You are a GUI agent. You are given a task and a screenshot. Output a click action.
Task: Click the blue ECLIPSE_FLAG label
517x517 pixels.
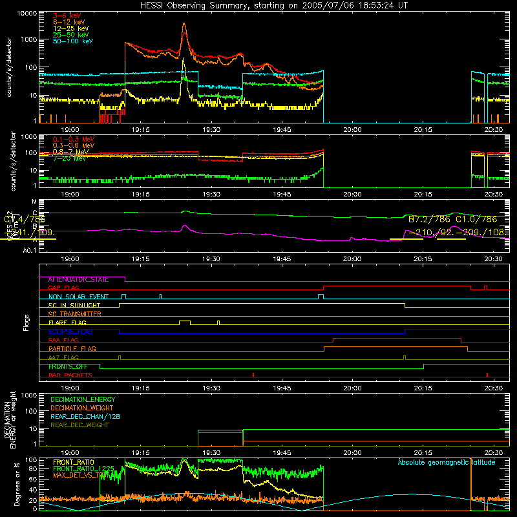[x=70, y=332]
